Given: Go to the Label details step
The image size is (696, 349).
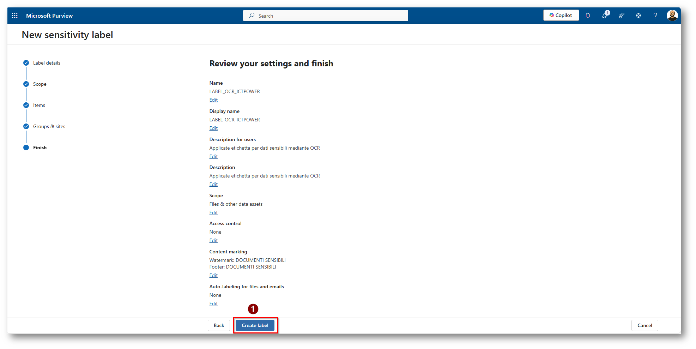Looking at the screenshot, I should 47,63.
